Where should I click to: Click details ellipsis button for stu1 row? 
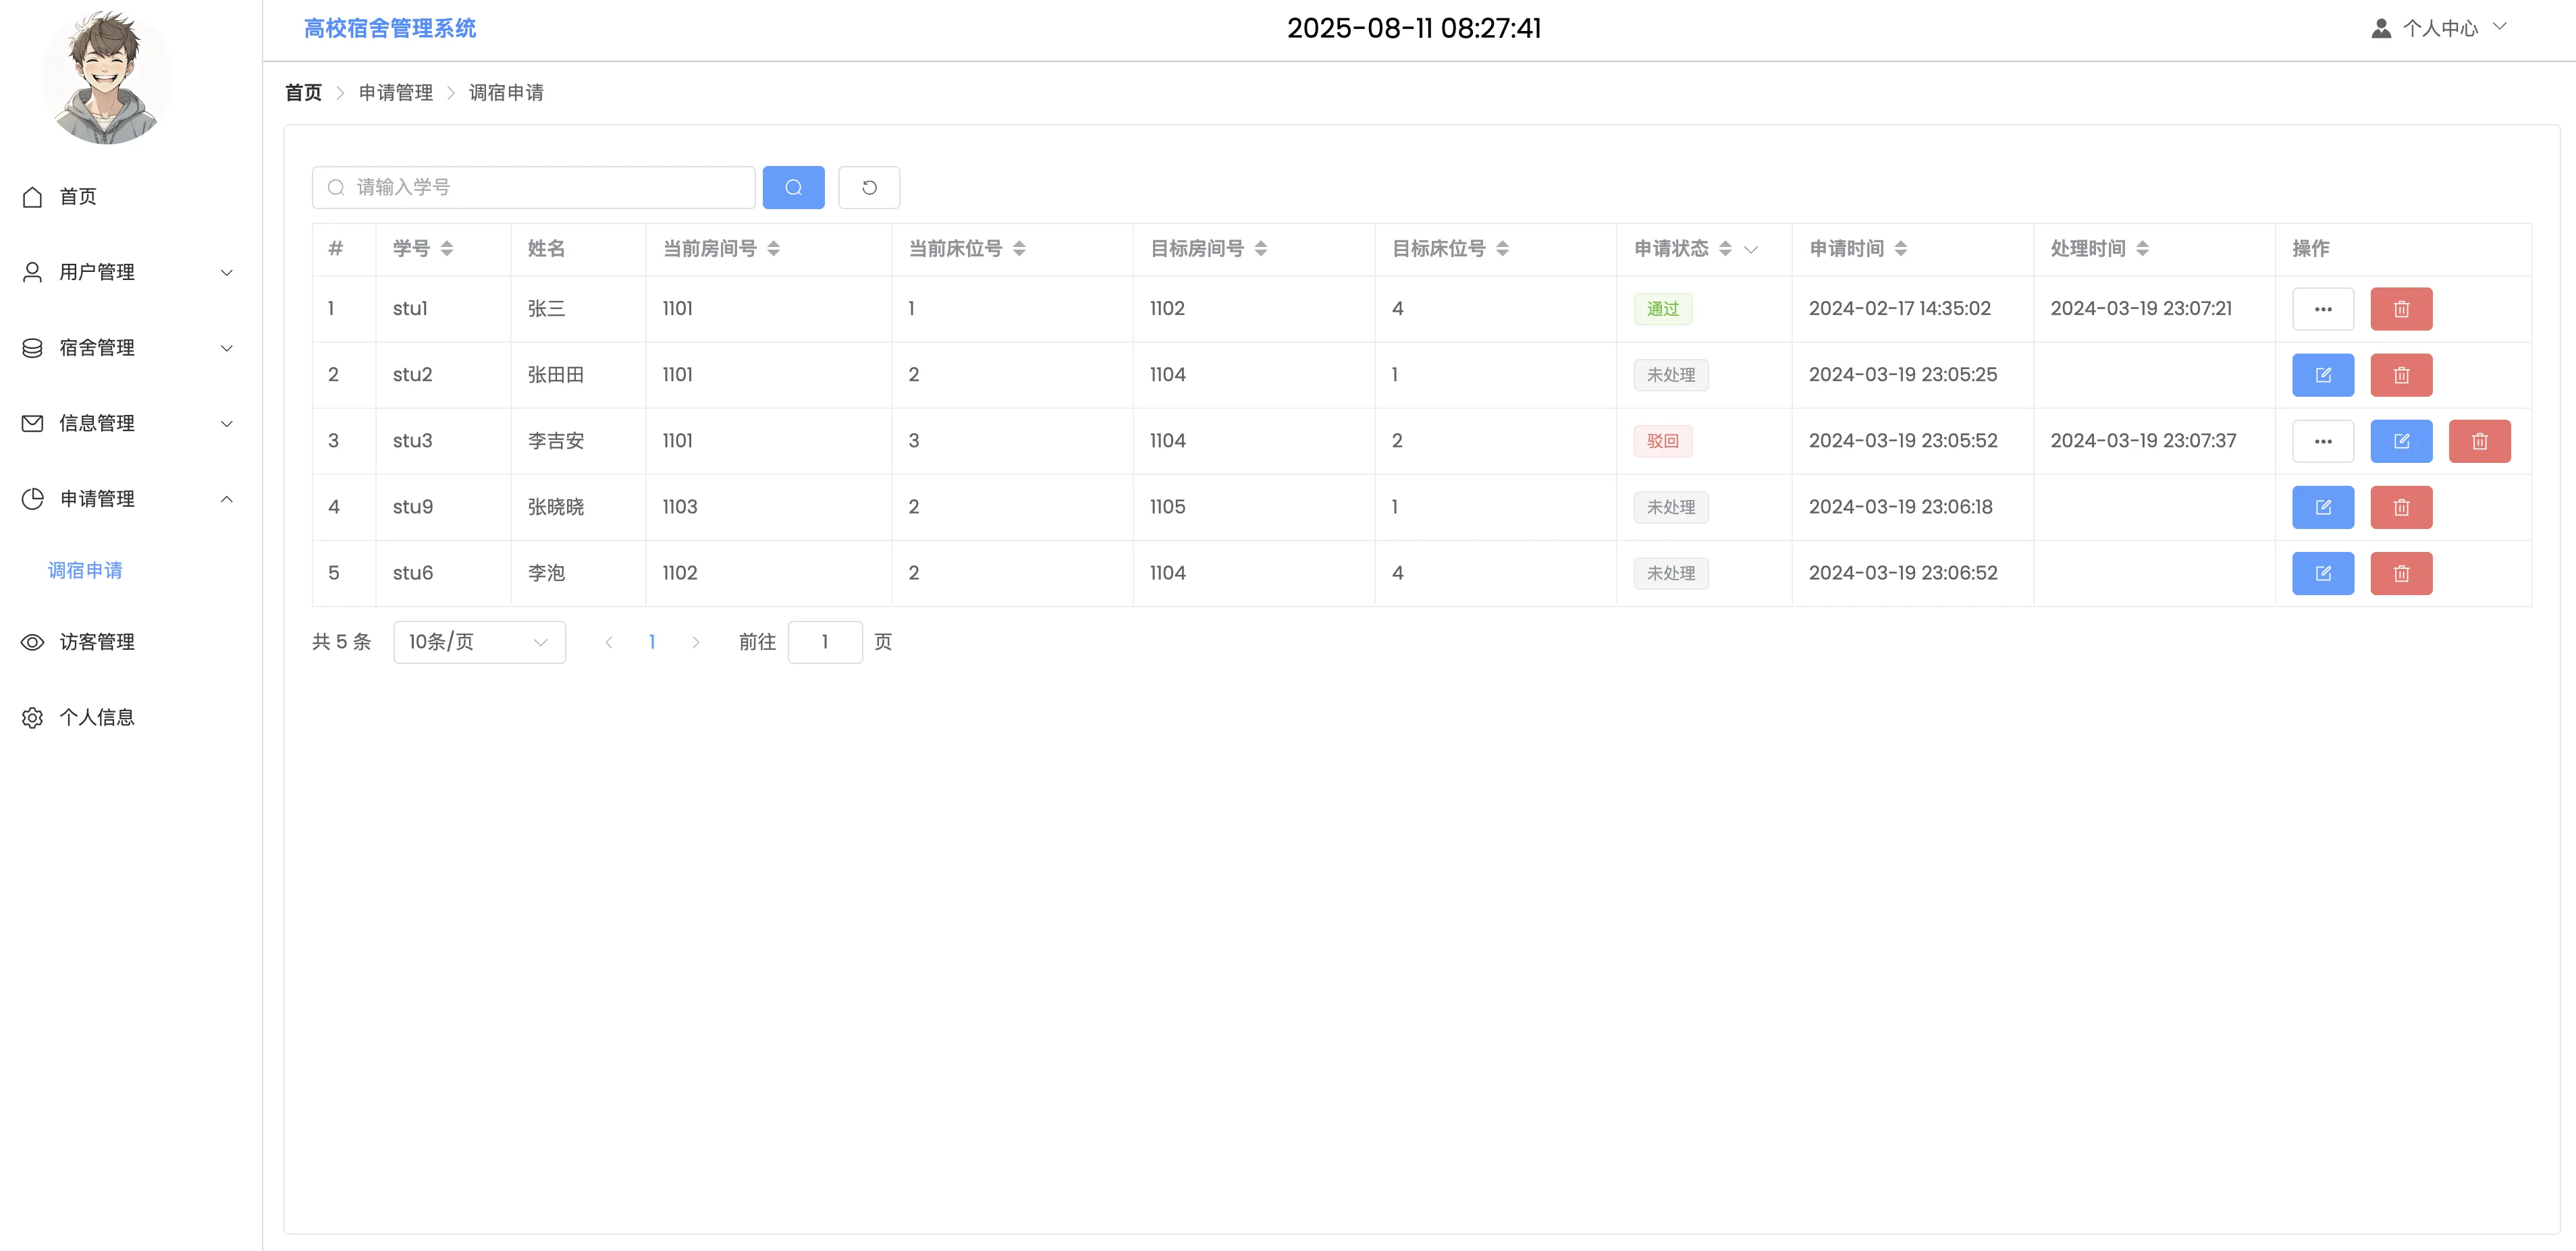click(x=2322, y=309)
